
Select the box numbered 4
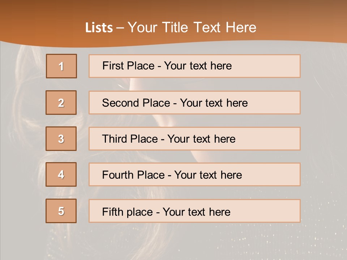(x=61, y=174)
